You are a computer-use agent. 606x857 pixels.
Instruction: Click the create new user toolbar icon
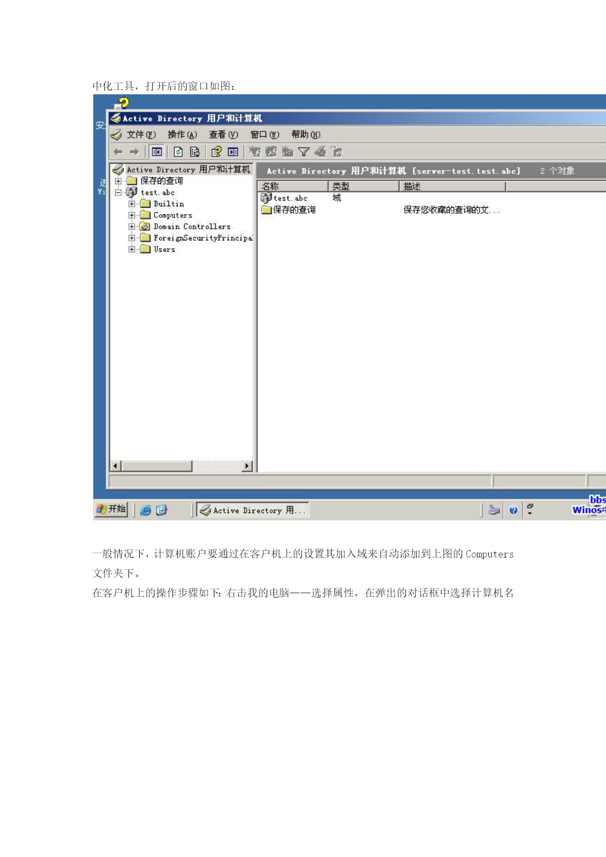(255, 152)
